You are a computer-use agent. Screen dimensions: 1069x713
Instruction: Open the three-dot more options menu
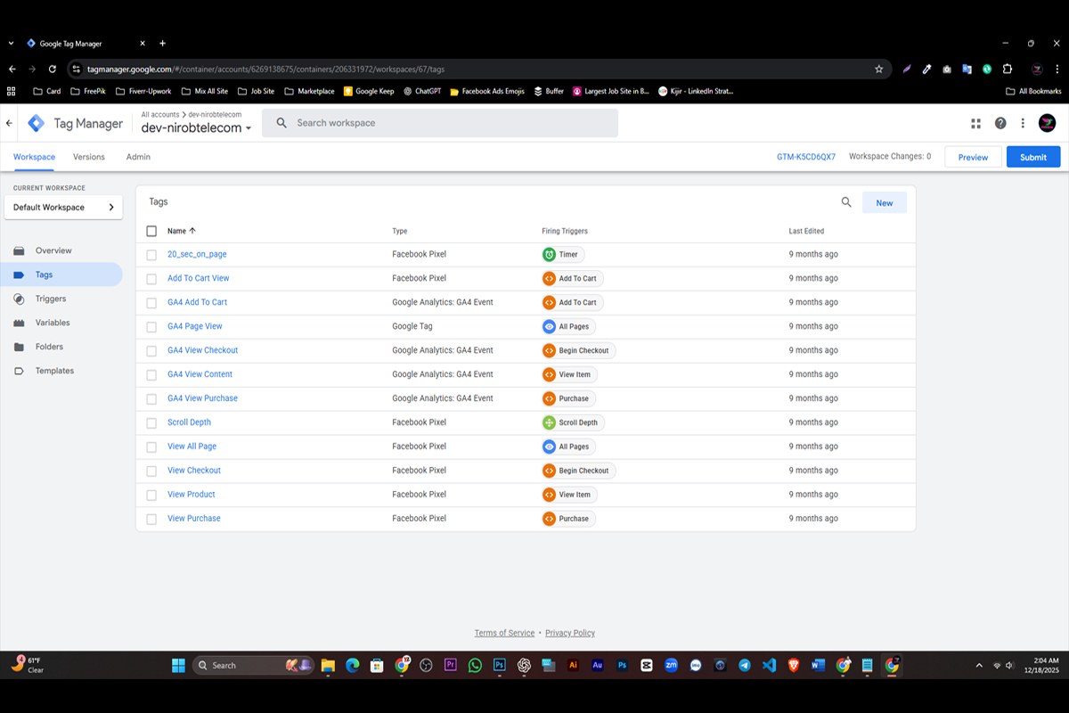[1023, 123]
